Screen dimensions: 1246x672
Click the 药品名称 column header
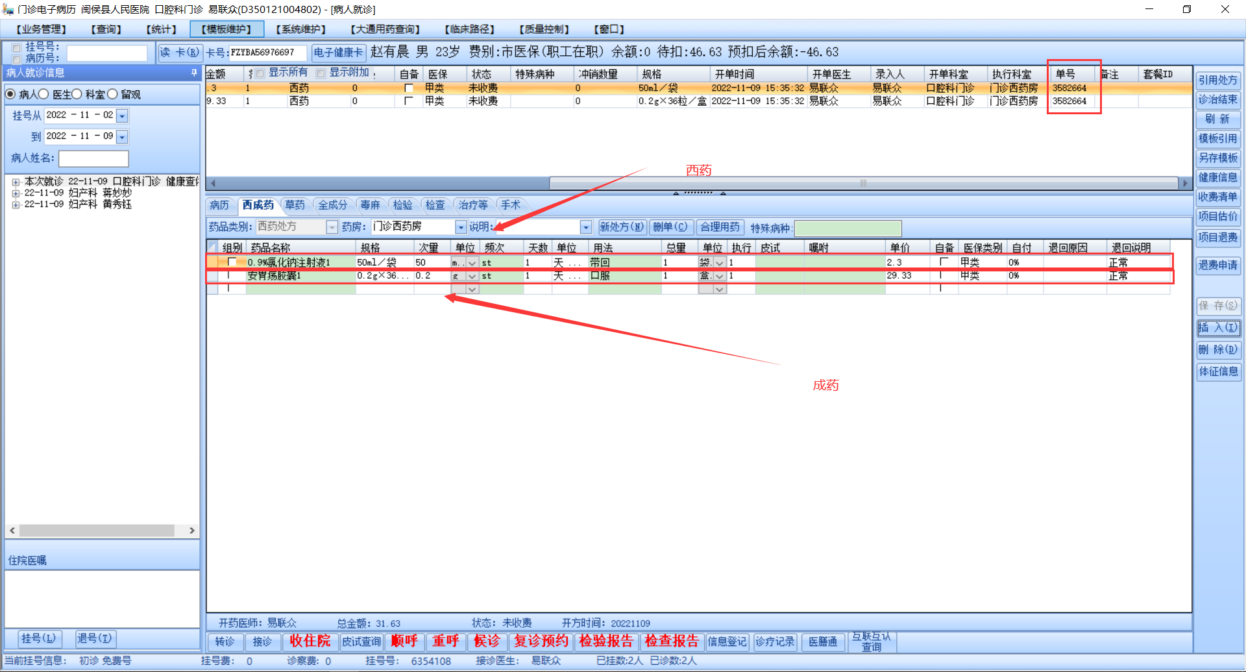pyautogui.click(x=301, y=247)
